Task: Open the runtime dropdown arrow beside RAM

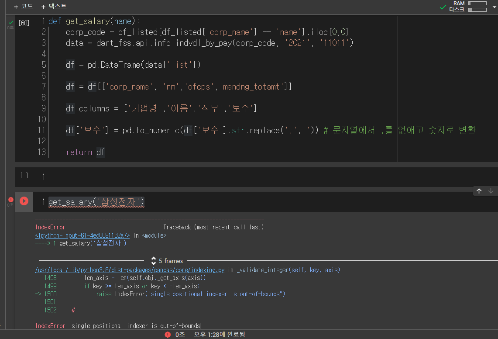Action: (494, 7)
